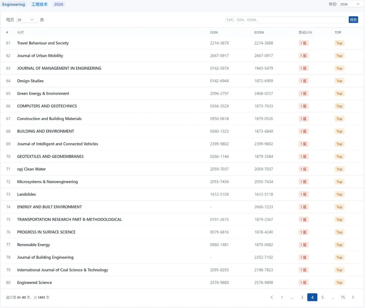Go to first page 1
The height and width of the screenshot is (308, 365).
click(282, 298)
